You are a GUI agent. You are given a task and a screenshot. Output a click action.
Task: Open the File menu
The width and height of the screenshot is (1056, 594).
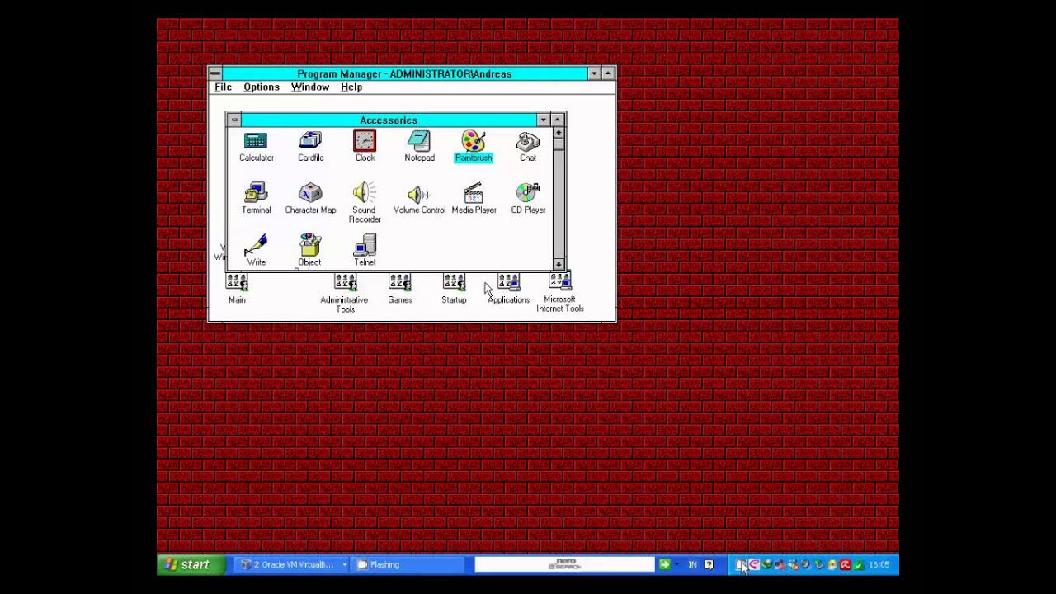(x=223, y=87)
